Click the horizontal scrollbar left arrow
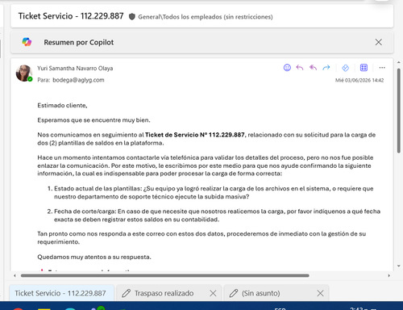This screenshot has width=403, height=310. point(15,275)
